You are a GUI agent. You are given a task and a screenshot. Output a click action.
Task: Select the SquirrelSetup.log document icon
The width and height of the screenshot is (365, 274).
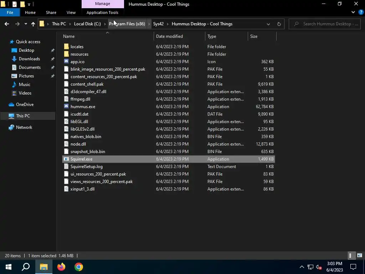pos(66,166)
